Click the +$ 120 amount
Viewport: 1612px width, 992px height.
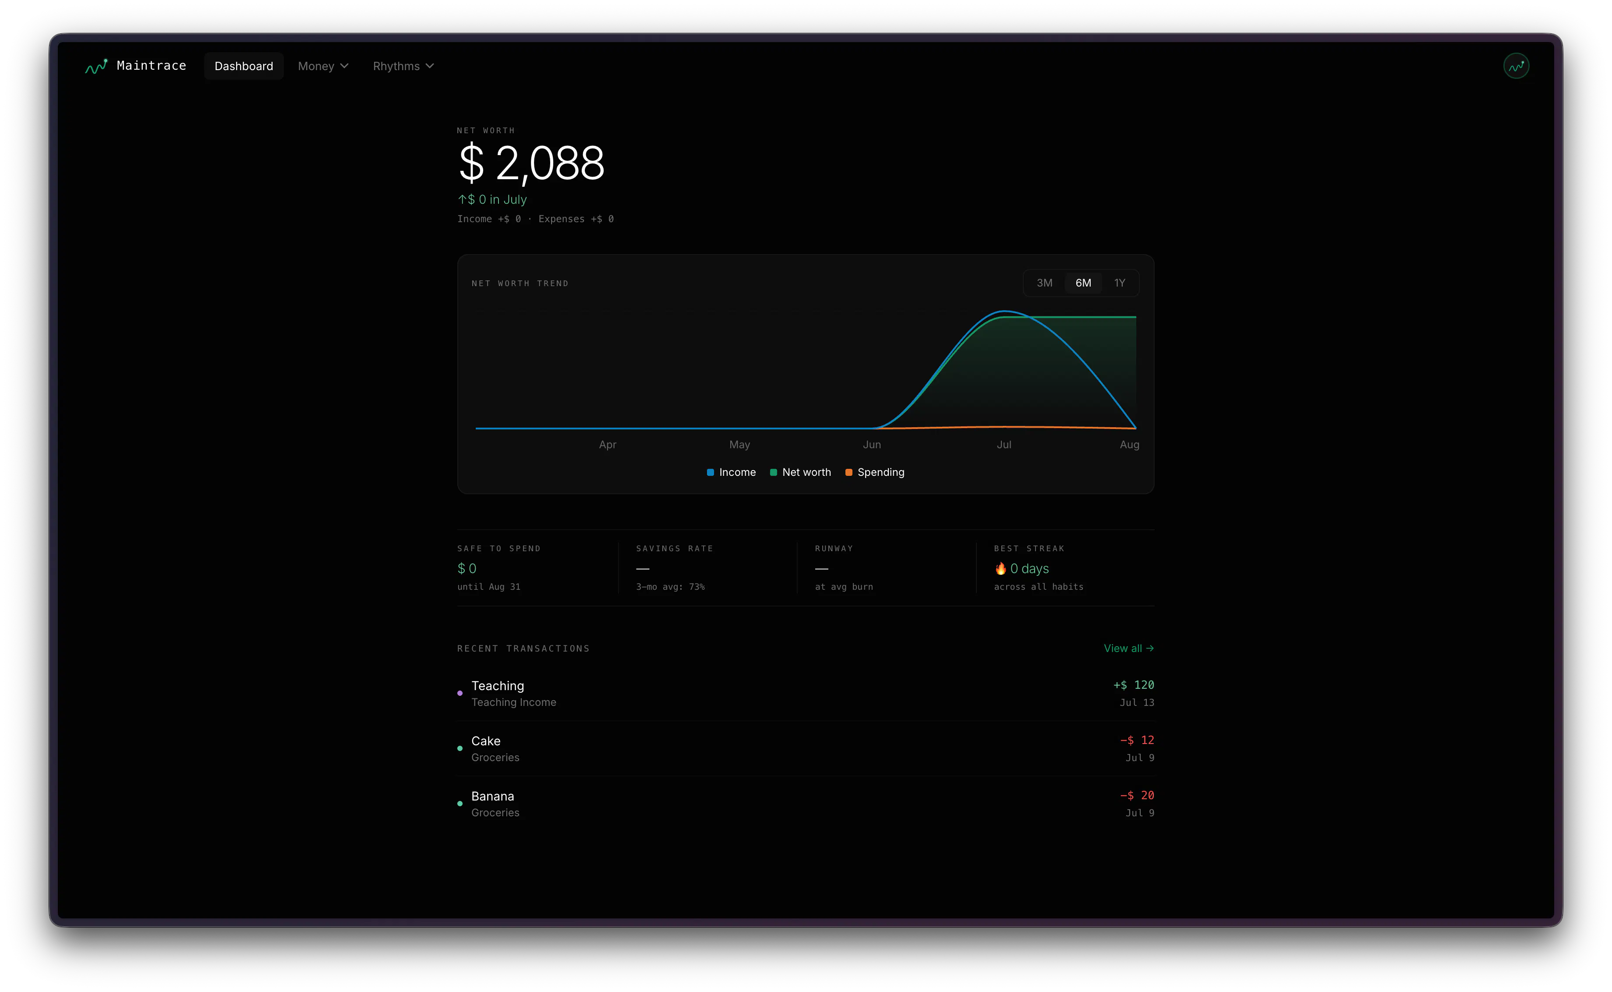[1133, 685]
